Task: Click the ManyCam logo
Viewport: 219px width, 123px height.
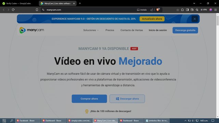Action: coord(32,30)
